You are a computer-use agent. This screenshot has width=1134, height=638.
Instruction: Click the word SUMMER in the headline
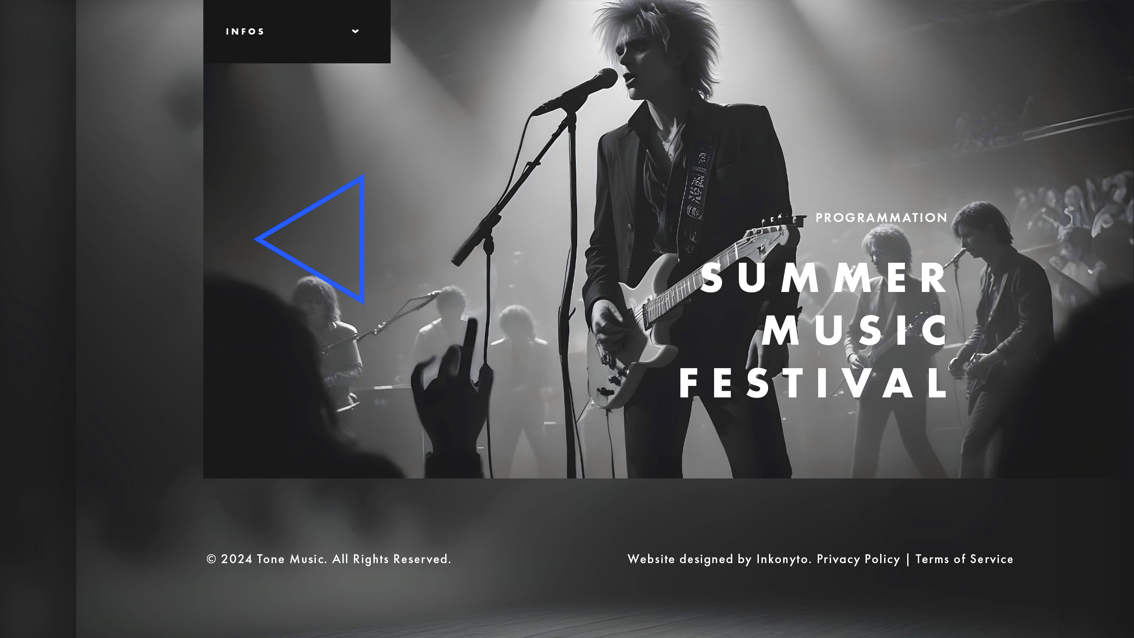[825, 278]
